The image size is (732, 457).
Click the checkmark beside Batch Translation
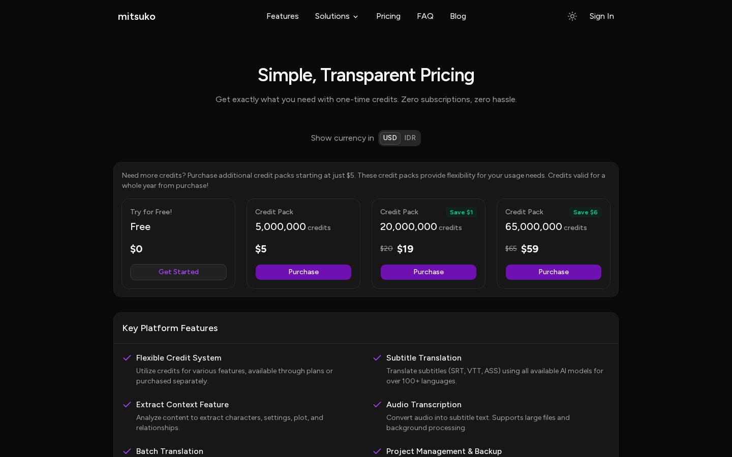tap(127, 451)
